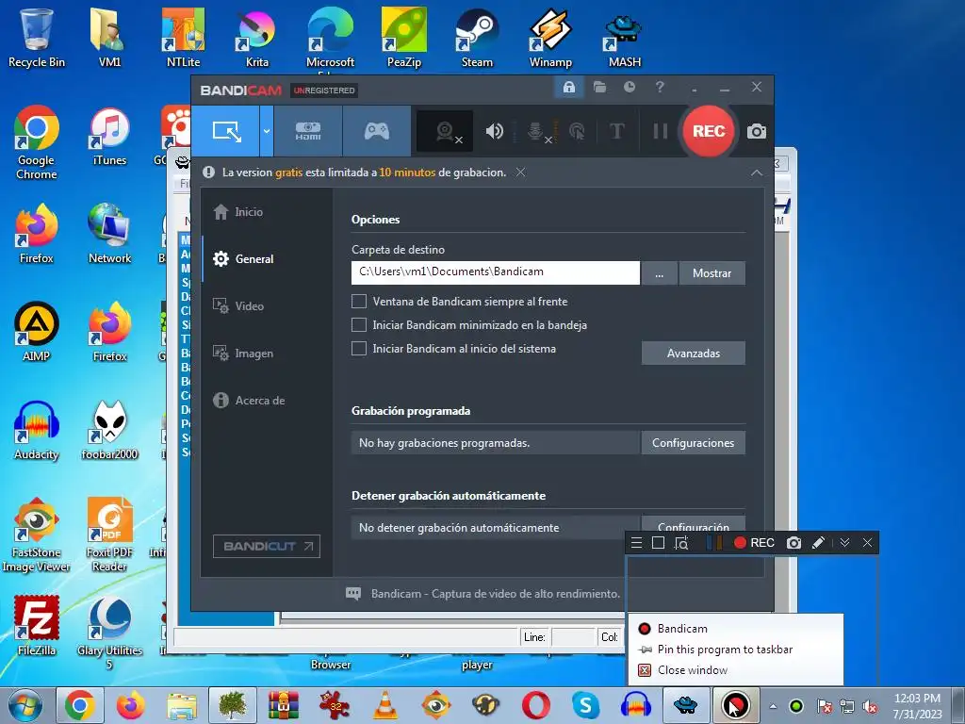Open Steam desktop shortcut
The image size is (965, 724).
477,38
